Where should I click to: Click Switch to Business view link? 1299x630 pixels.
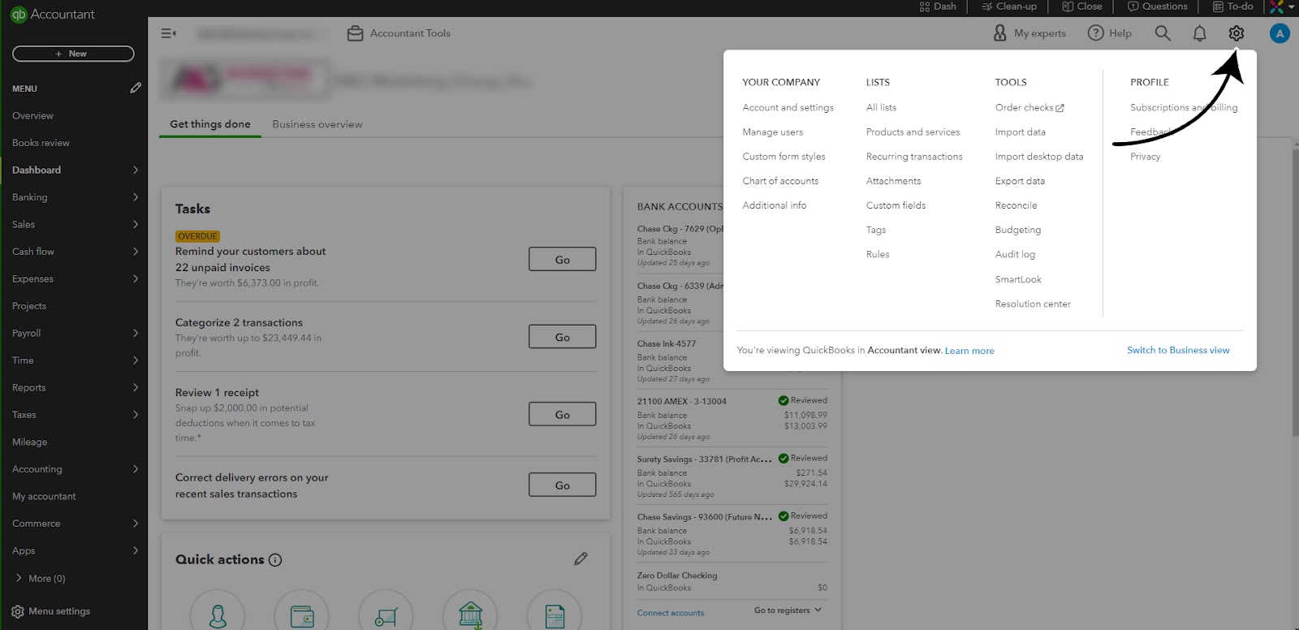click(x=1178, y=350)
